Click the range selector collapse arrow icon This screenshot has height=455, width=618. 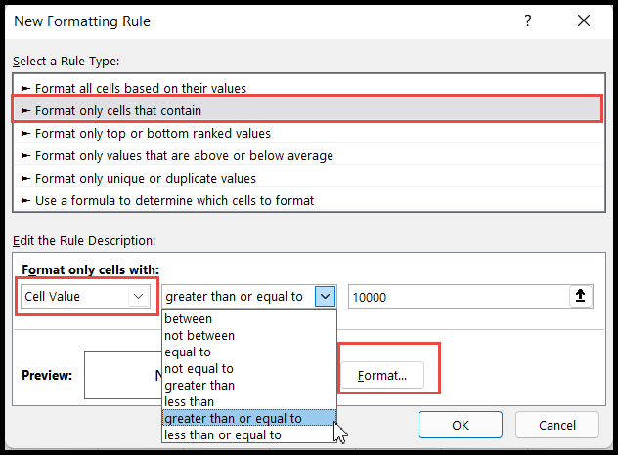click(x=582, y=296)
